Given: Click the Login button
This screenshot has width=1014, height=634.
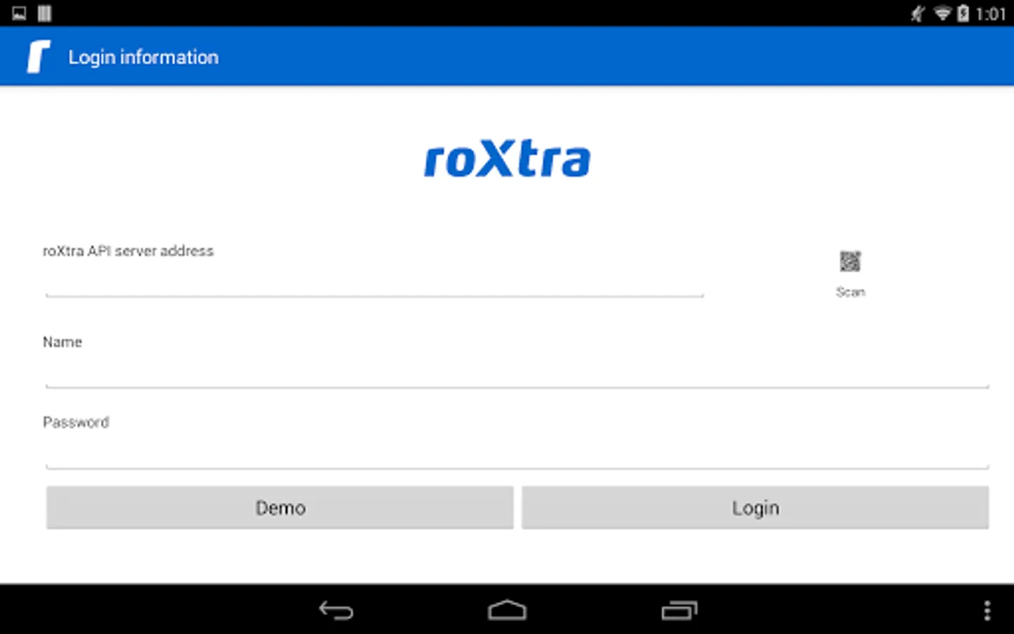Looking at the screenshot, I should (x=756, y=507).
